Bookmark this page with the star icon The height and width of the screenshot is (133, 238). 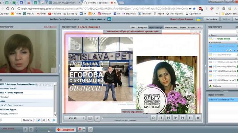194,8
